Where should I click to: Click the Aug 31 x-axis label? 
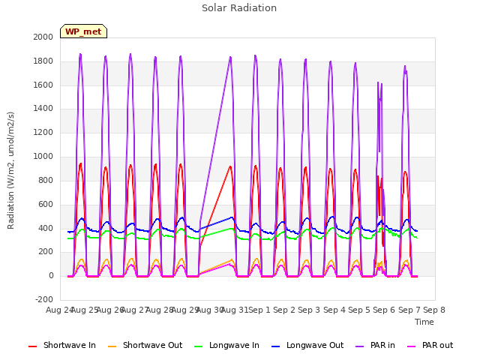pyautogui.click(x=234, y=310)
